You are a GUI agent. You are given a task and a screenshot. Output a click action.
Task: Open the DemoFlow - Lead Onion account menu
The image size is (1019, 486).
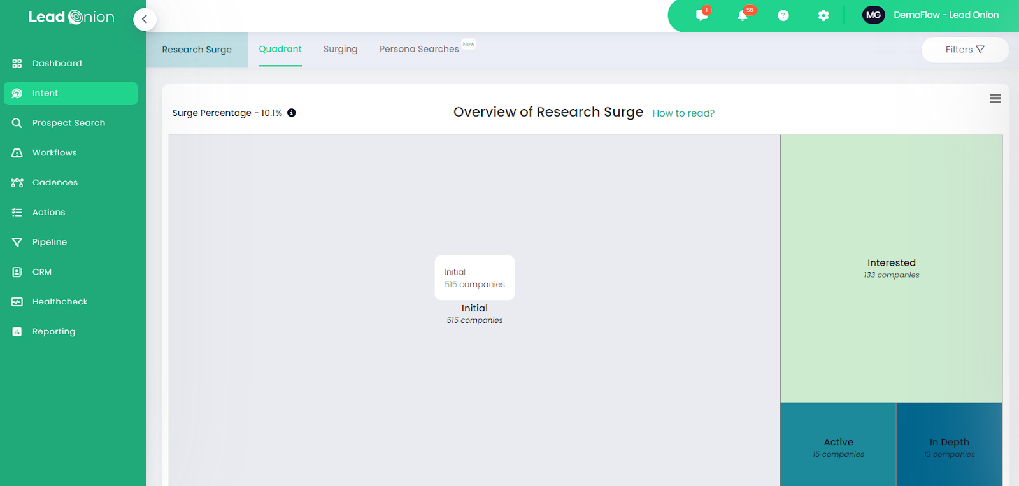tap(946, 15)
